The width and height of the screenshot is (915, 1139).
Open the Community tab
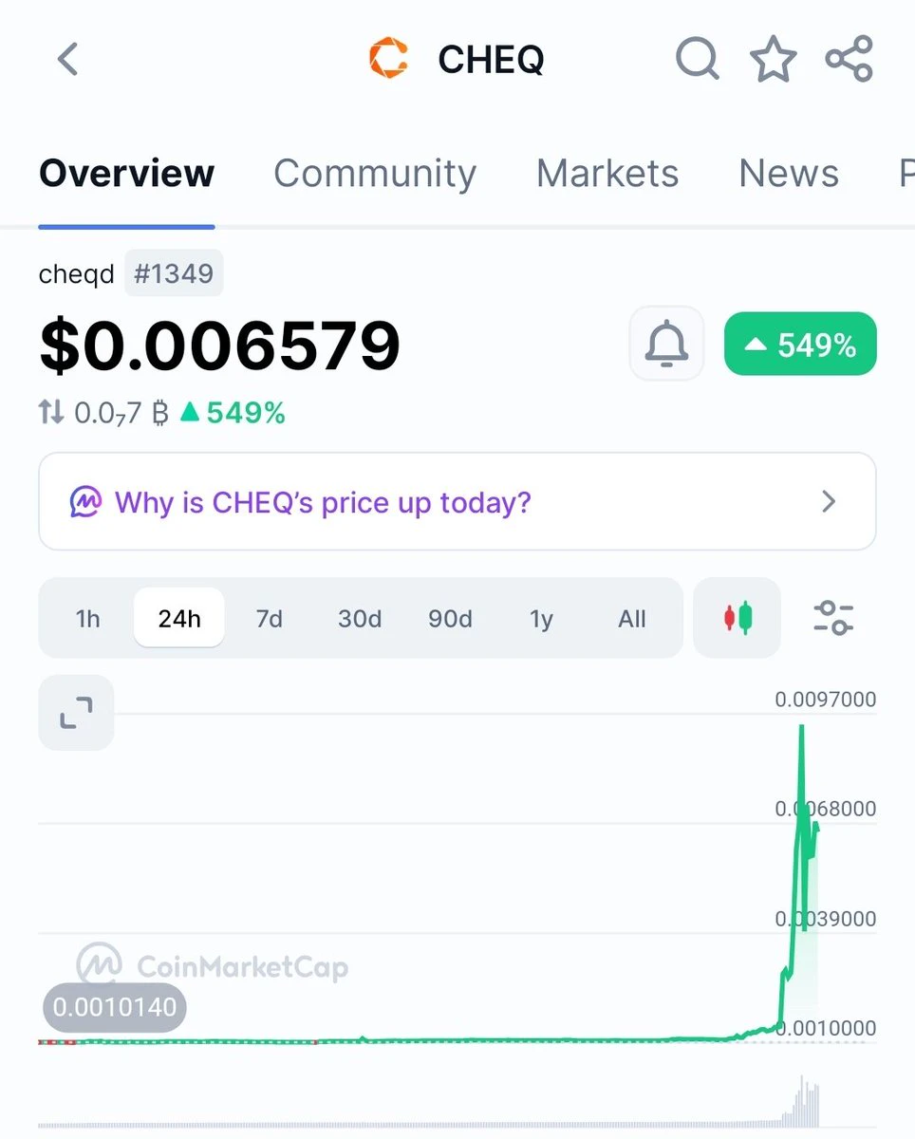tap(375, 174)
